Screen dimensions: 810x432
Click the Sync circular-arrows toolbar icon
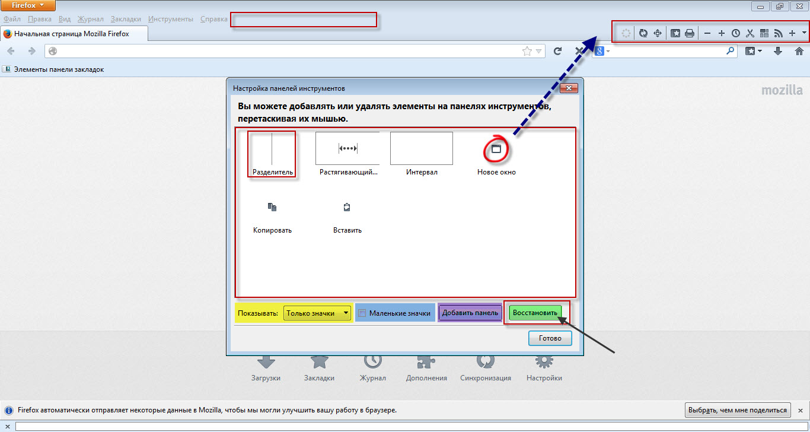click(x=643, y=33)
